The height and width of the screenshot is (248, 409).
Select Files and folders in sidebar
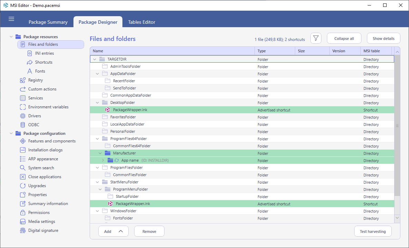(51, 44)
